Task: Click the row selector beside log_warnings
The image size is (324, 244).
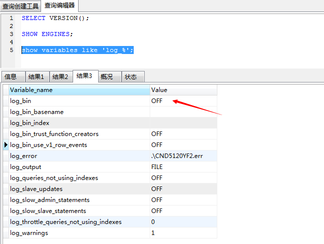Action: click(x=6, y=233)
